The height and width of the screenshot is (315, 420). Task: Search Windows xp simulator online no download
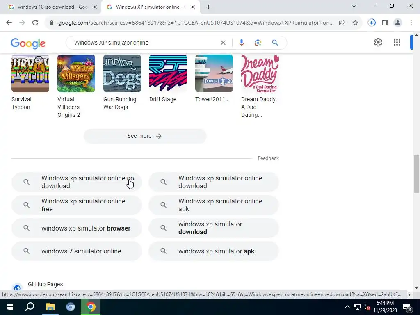(x=76, y=182)
